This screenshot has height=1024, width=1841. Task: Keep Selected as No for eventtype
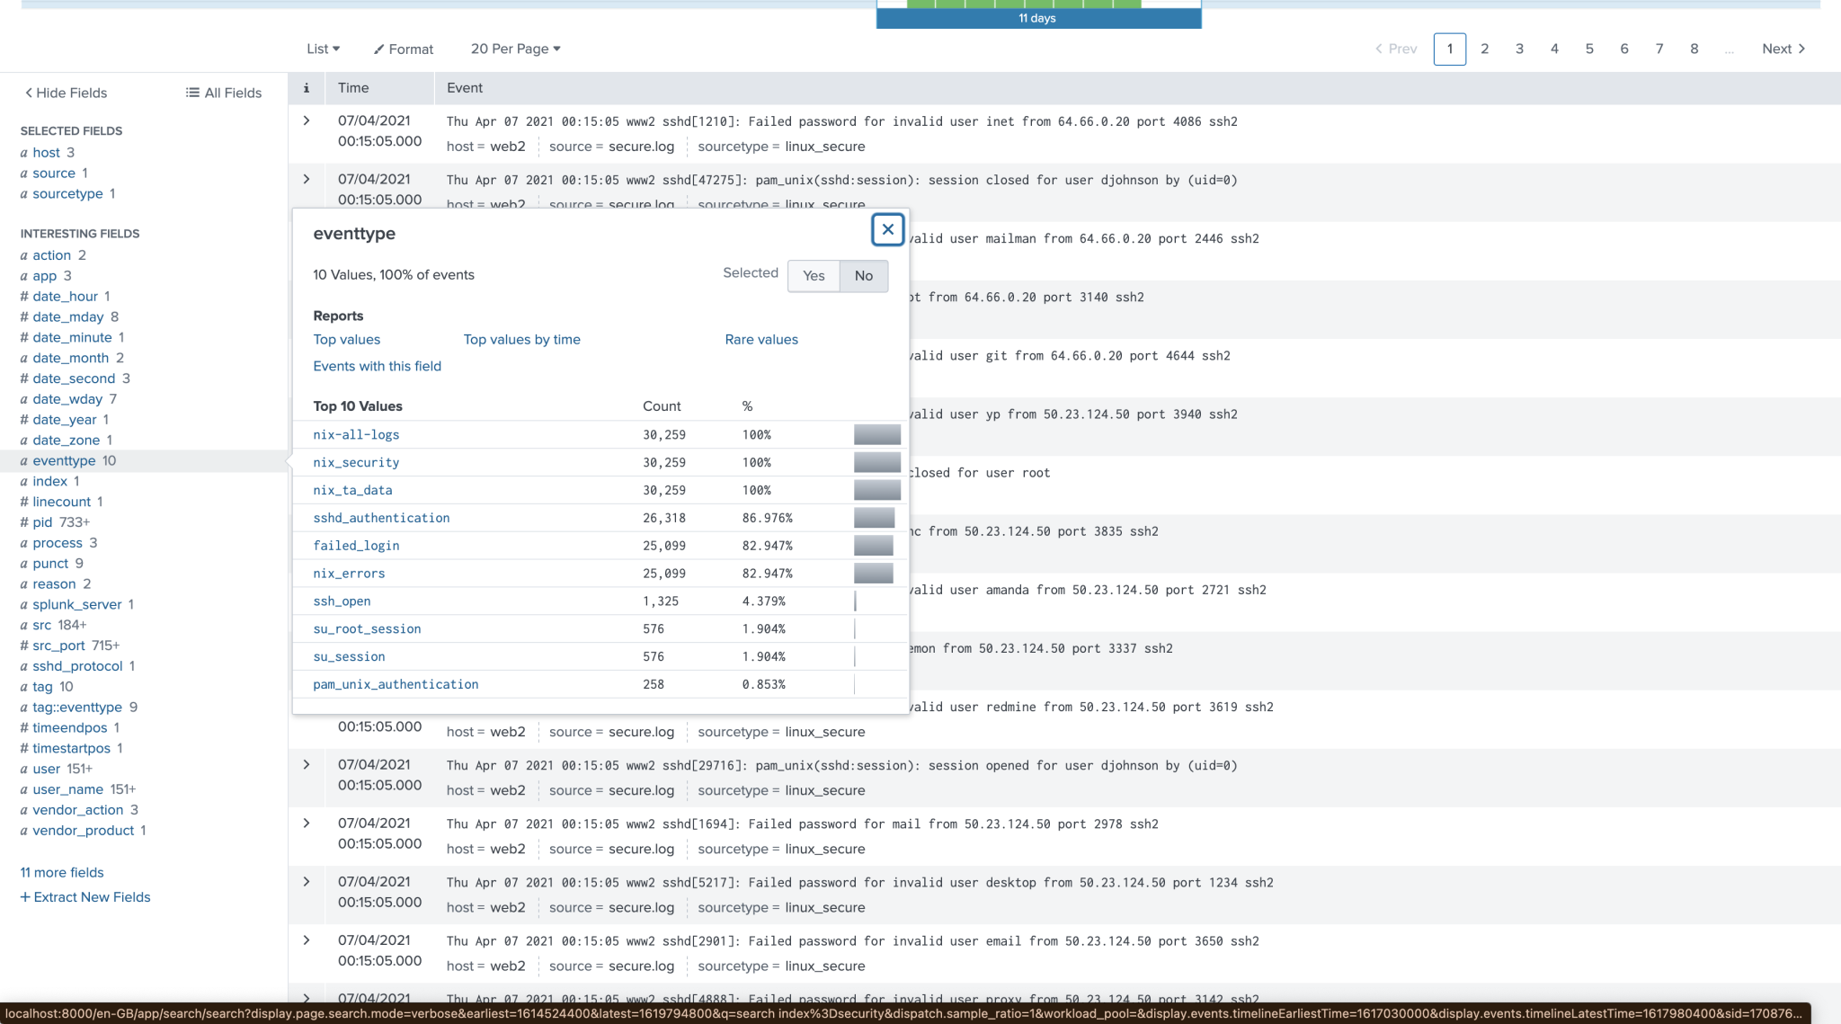pos(862,276)
